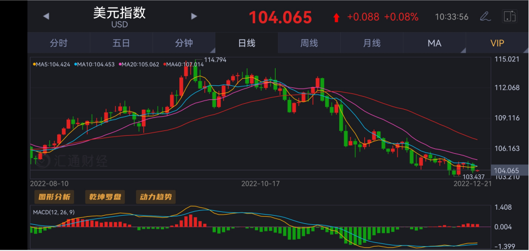Switch to 分时 time-sharing chart tab
Image resolution: width=529 pixels, height=251 pixels.
[59, 43]
